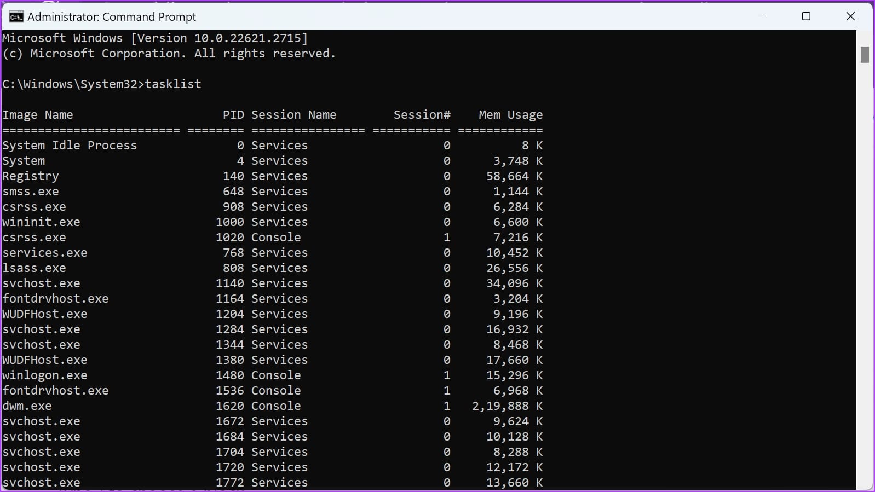This screenshot has height=492, width=875.
Task: Minimize the Command Prompt window
Action: (x=762, y=16)
